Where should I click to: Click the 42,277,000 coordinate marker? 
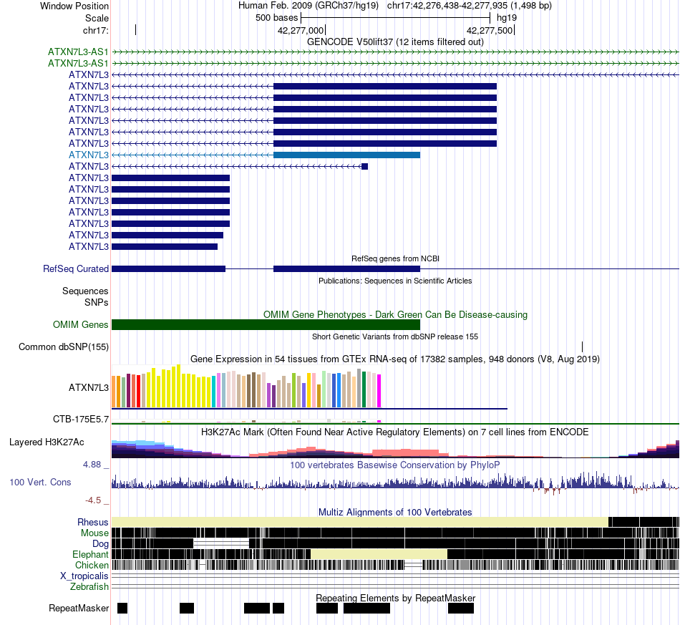301,30
